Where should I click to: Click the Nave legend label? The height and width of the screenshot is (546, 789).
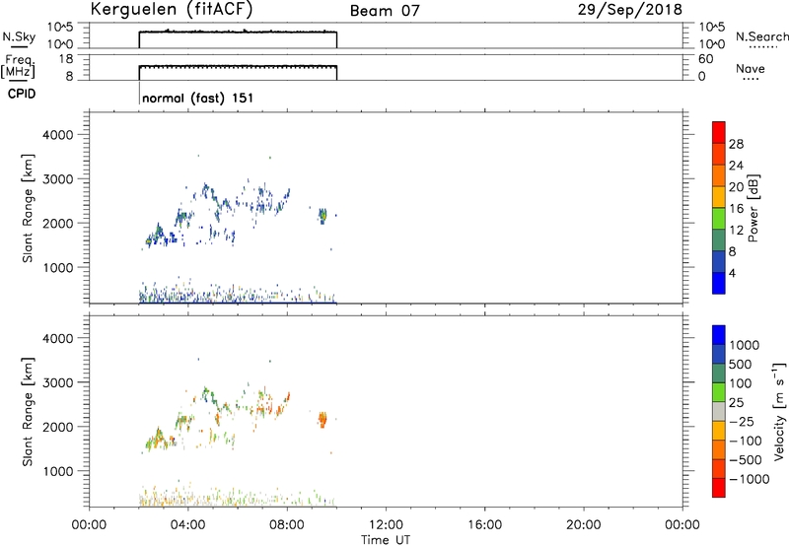[x=751, y=69]
